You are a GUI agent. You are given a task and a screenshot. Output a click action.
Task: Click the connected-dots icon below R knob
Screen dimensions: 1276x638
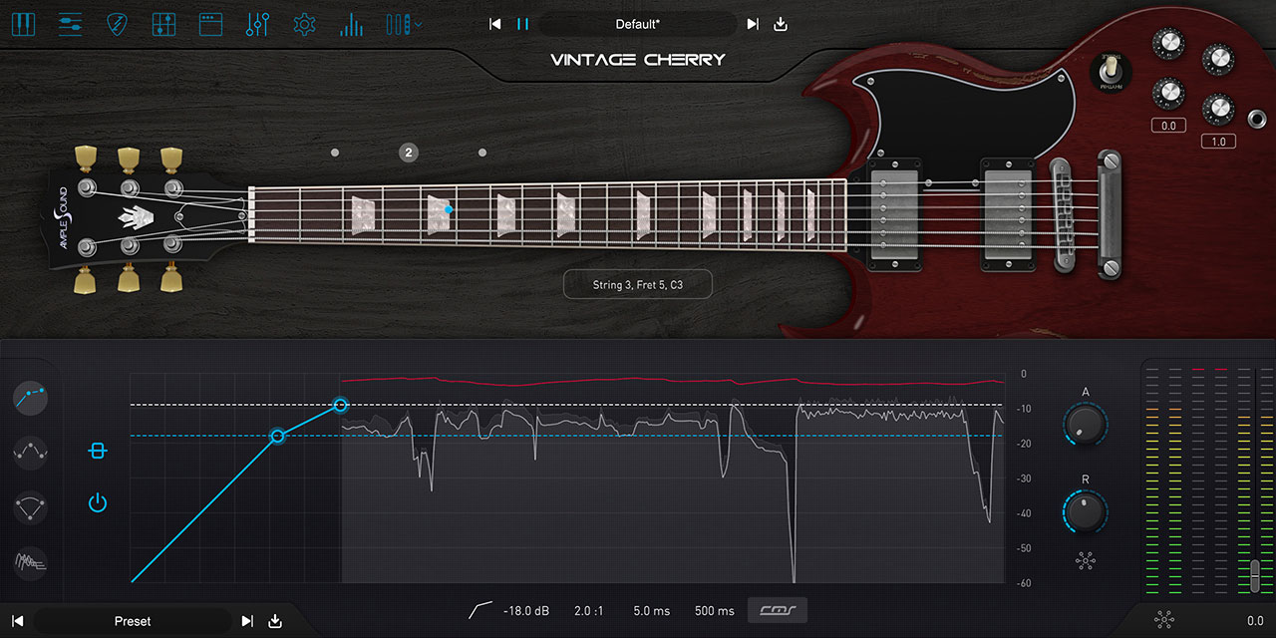click(x=1086, y=560)
